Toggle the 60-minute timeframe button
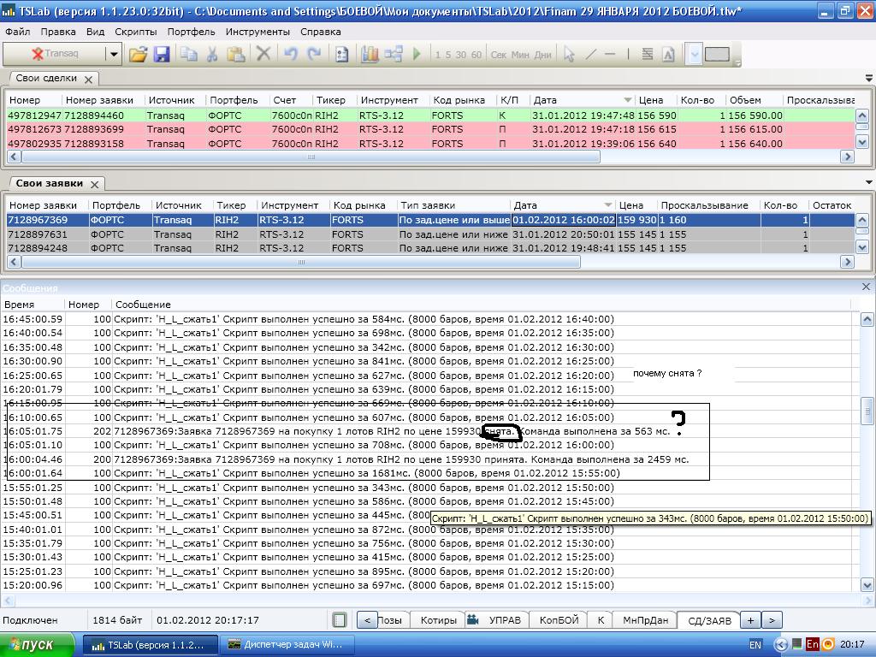Screen dimensions: 876x657 tap(476, 55)
